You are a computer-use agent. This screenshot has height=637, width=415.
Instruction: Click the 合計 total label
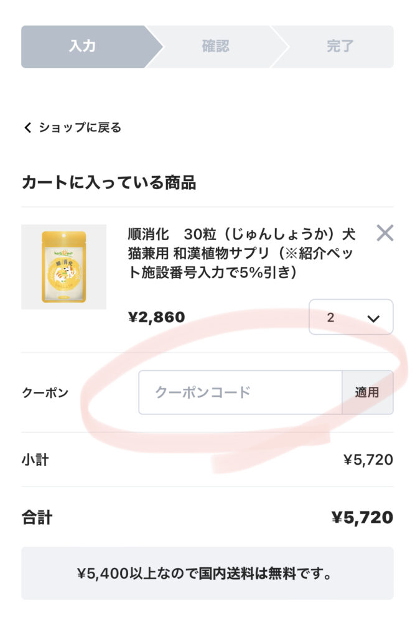[37, 518]
